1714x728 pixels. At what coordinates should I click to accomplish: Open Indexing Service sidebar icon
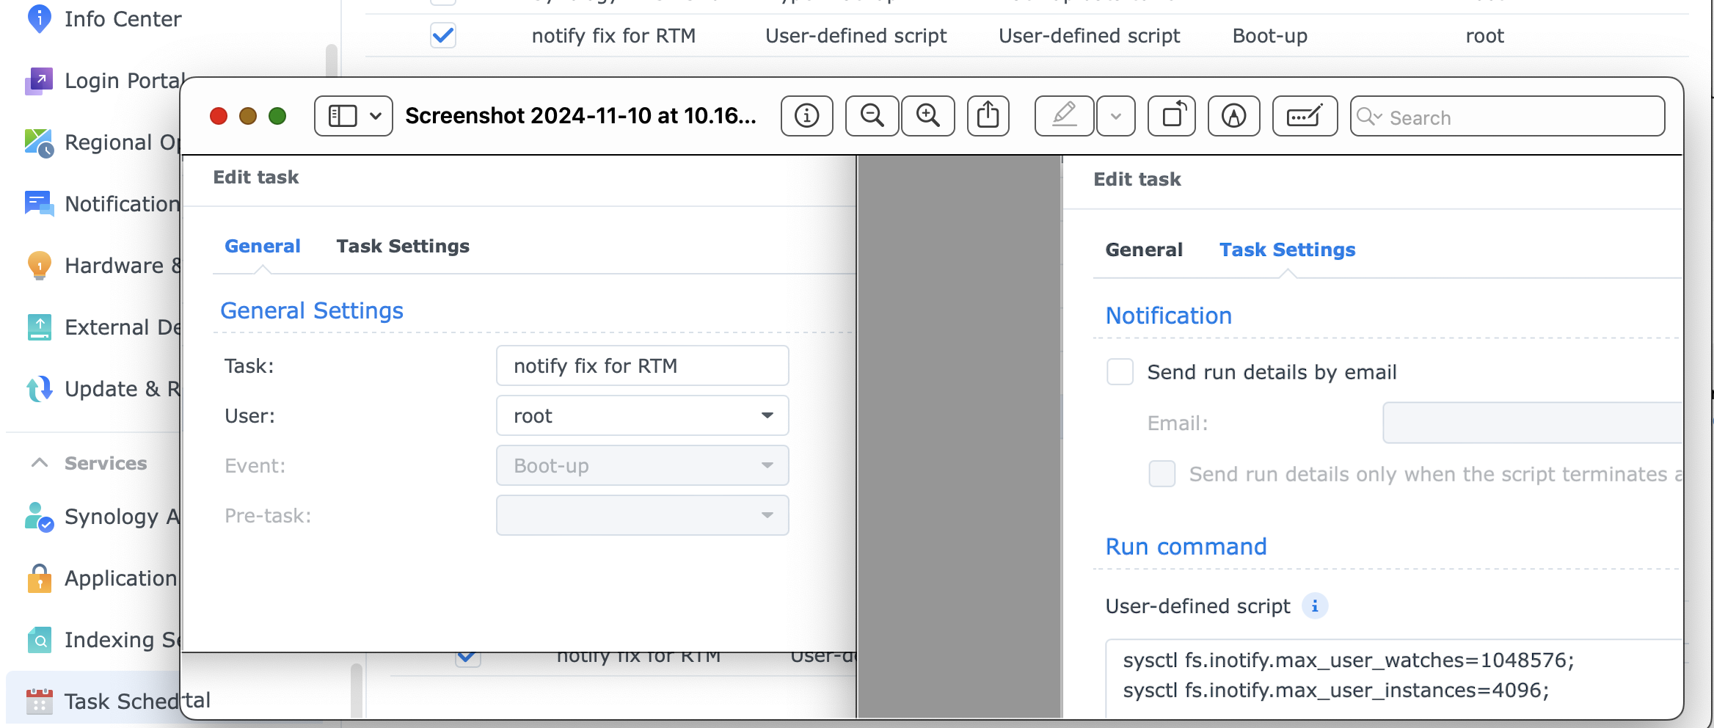(39, 640)
